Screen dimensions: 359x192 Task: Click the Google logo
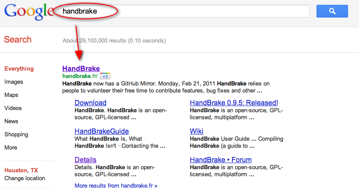(29, 11)
